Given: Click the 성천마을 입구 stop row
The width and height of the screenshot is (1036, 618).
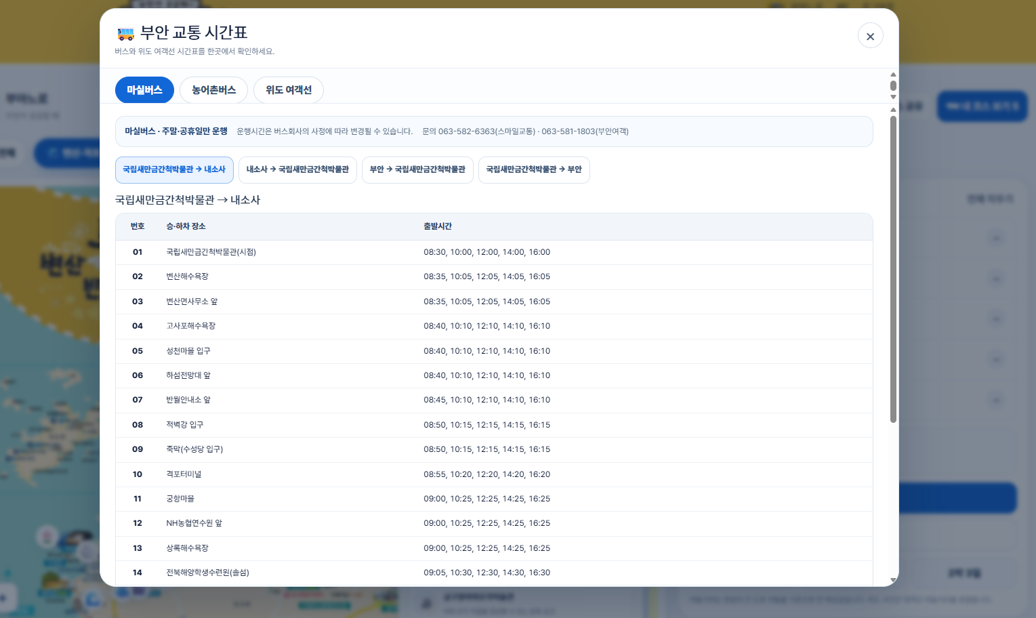Looking at the screenshot, I should pyautogui.click(x=494, y=351).
